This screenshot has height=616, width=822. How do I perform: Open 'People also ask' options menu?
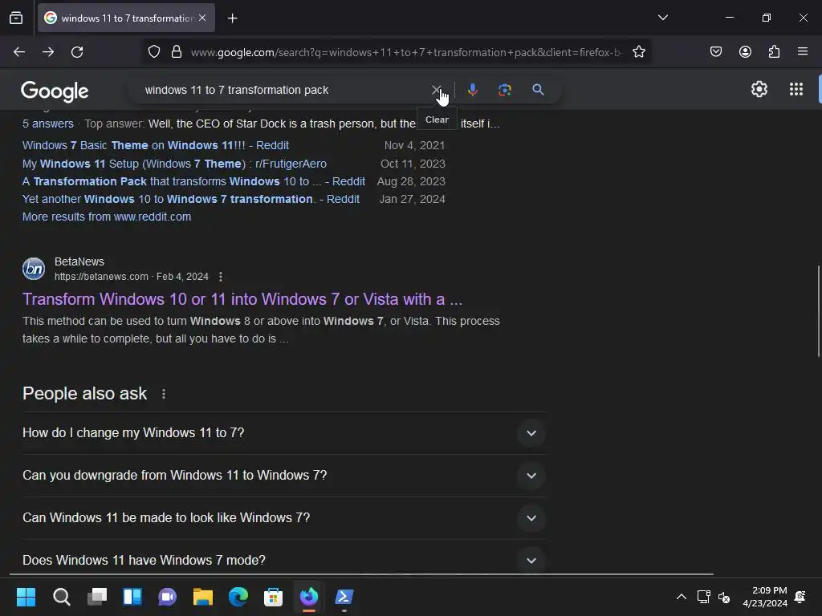pos(164,394)
